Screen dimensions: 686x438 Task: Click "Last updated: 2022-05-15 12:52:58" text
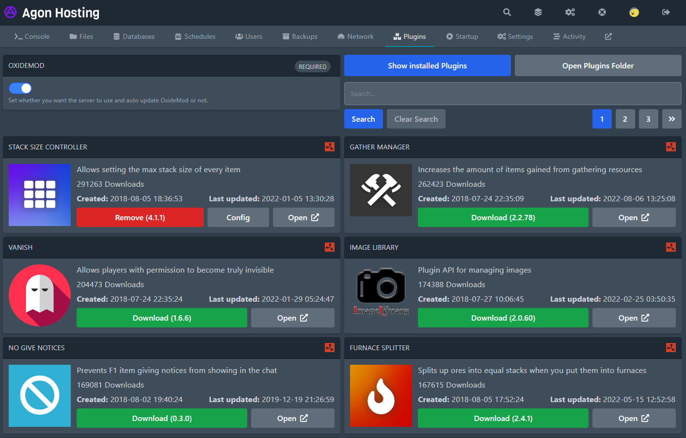coord(613,399)
